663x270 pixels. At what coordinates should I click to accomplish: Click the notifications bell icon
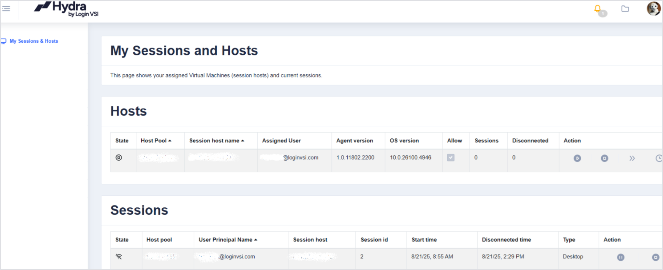(598, 9)
